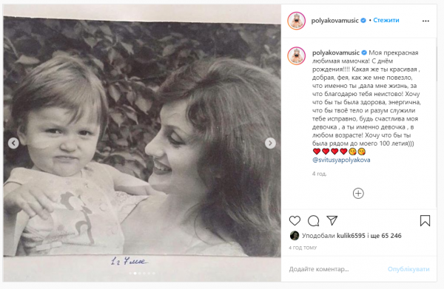The height and width of the screenshot is (289, 444).
Task: Open kulik6595 liker profile
Action: 351,236
